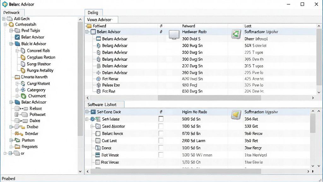Click the icon beside Fet Renar row
Screen dimensions: 323x182
click(98, 79)
